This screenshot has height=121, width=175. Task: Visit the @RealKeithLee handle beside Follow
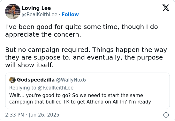pos(40,15)
